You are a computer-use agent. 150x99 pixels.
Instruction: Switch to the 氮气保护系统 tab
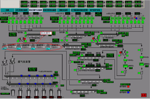95,10
